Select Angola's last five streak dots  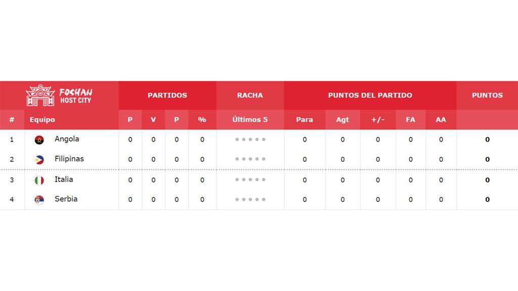pyautogui.click(x=250, y=139)
